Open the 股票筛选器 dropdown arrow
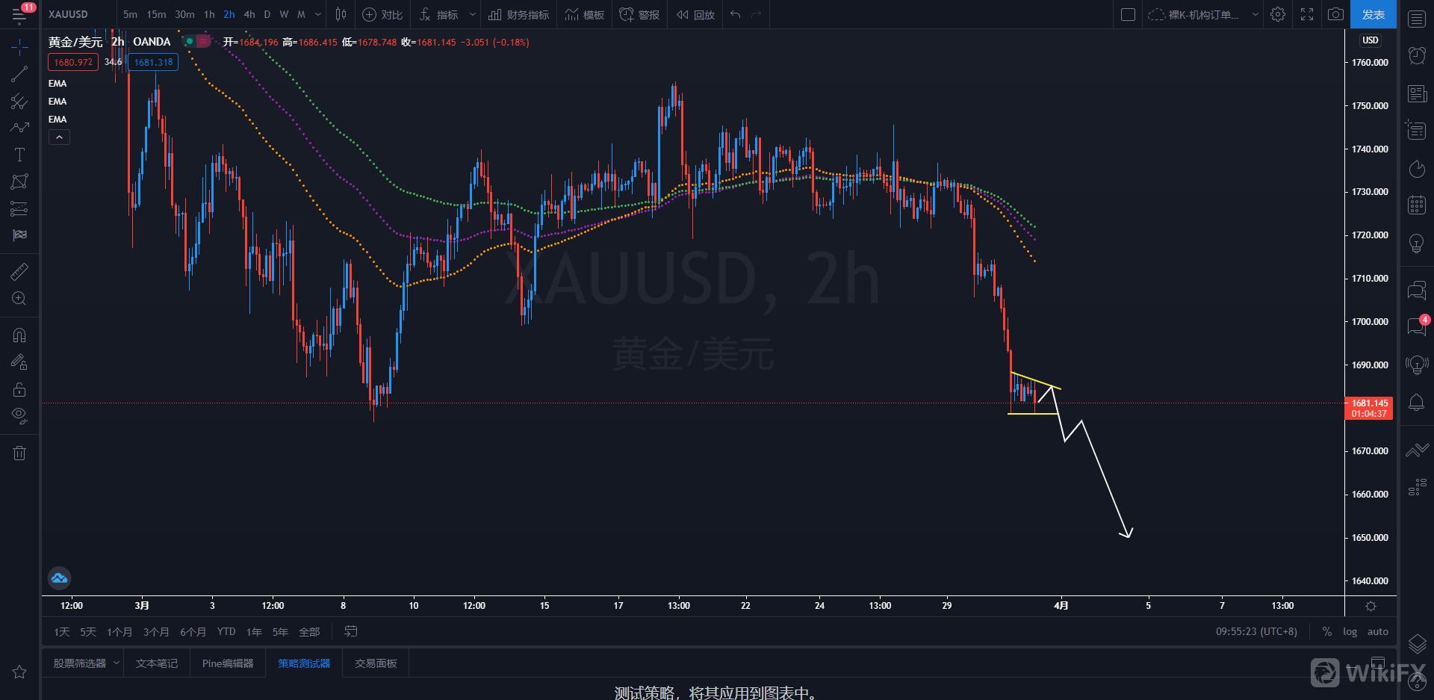 coord(117,663)
